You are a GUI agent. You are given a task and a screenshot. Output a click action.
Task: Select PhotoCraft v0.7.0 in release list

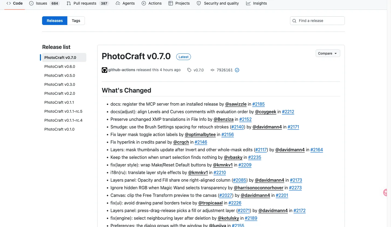pyautogui.click(x=64, y=58)
